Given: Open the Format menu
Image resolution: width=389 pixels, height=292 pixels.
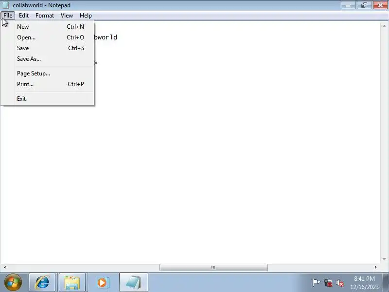Looking at the screenshot, I should pos(45,16).
